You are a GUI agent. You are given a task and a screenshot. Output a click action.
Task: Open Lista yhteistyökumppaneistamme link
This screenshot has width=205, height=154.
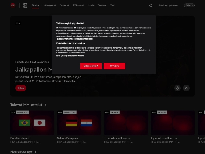coord(70,56)
